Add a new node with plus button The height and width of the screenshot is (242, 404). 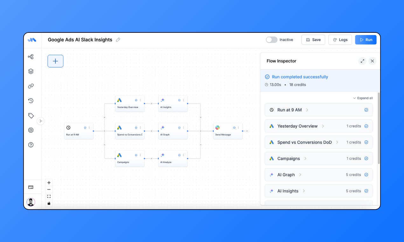(55, 61)
